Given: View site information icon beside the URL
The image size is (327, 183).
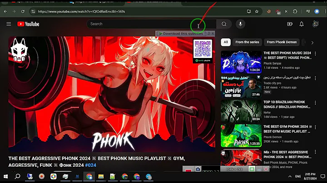Looking at the screenshot, I should click(x=33, y=11).
